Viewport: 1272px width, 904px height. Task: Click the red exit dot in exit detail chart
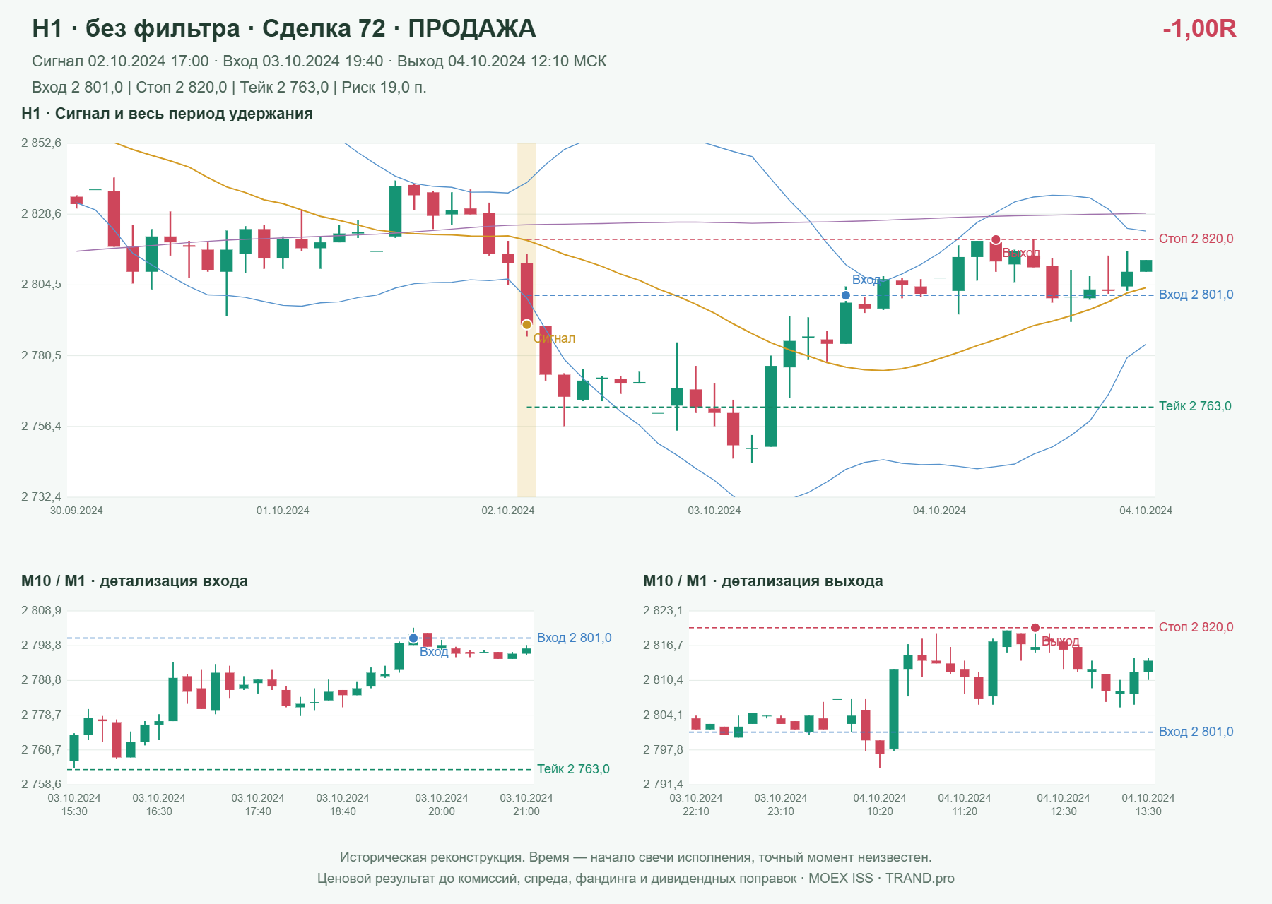[x=1035, y=628]
